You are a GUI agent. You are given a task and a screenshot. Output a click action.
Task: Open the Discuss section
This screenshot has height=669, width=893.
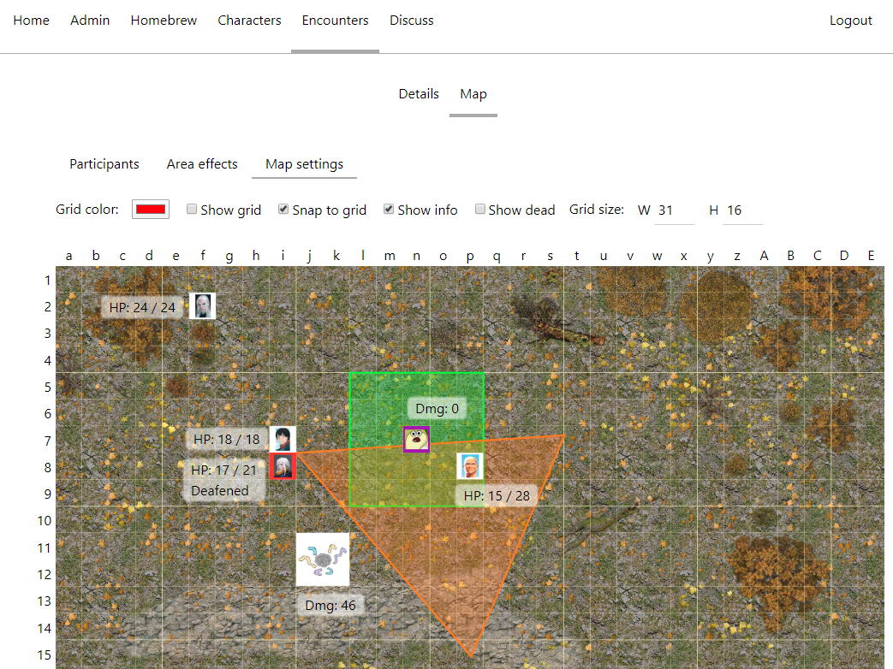pyautogui.click(x=411, y=21)
